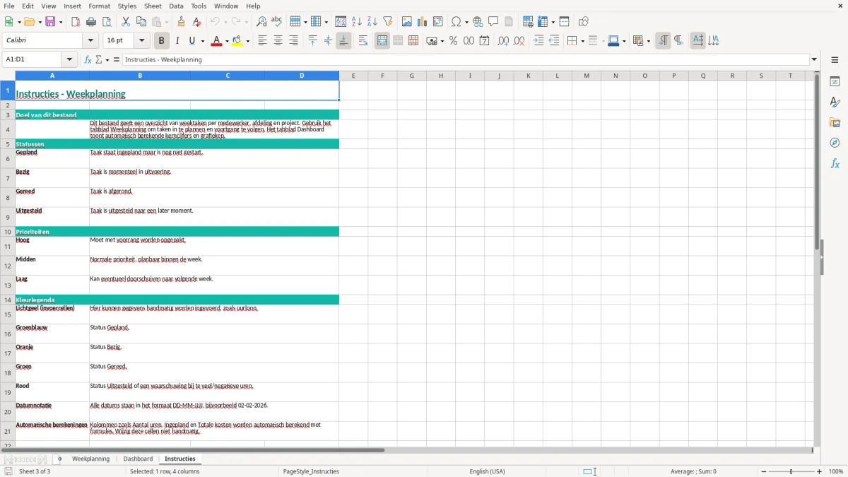This screenshot has width=848, height=477.
Task: Adjust the zoom slider in status bar
Action: pos(791,471)
